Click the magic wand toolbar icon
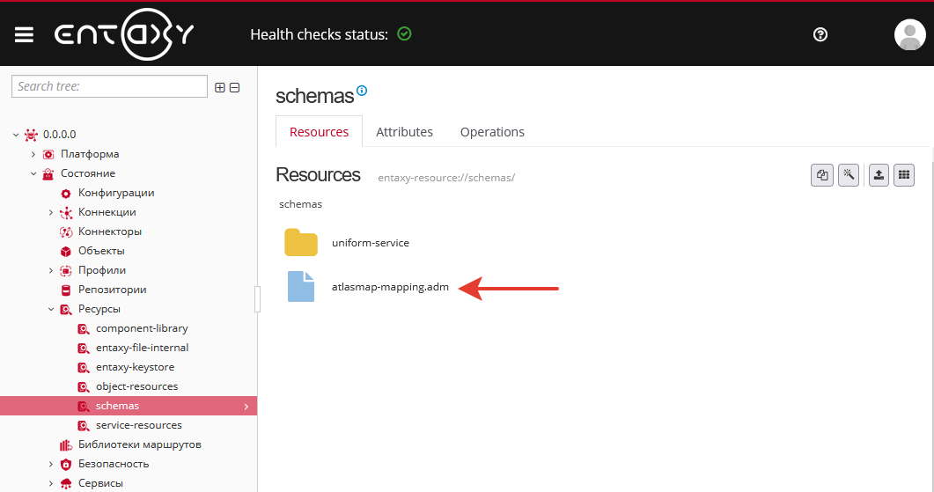Screen dimensions: 934x492 point(849,175)
